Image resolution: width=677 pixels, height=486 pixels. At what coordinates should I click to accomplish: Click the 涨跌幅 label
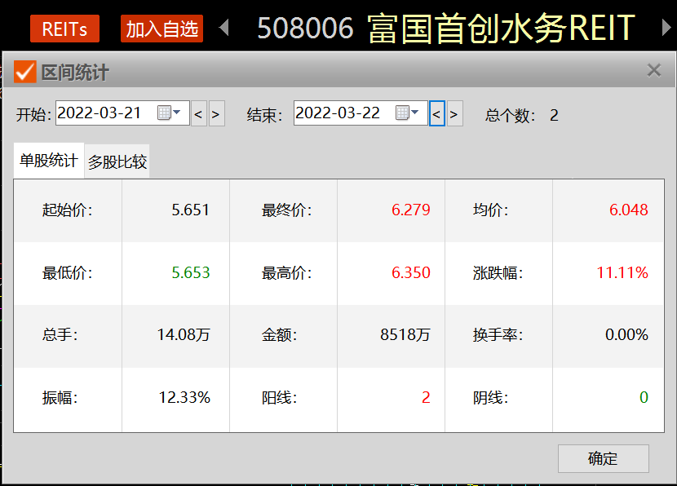498,273
